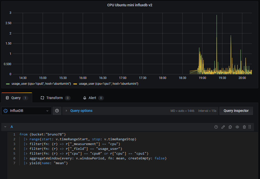Open the Alert tab
Screen dimensions: 260x179
coord(92,98)
